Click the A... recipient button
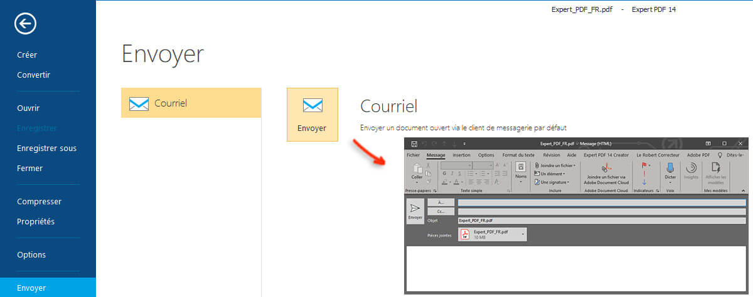Screen dimensions: 753x297 (x=441, y=202)
